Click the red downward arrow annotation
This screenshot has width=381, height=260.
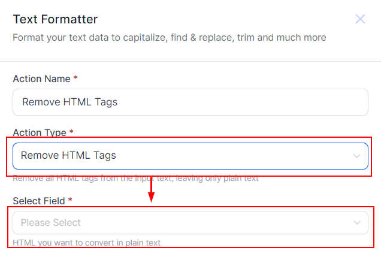[x=152, y=191]
